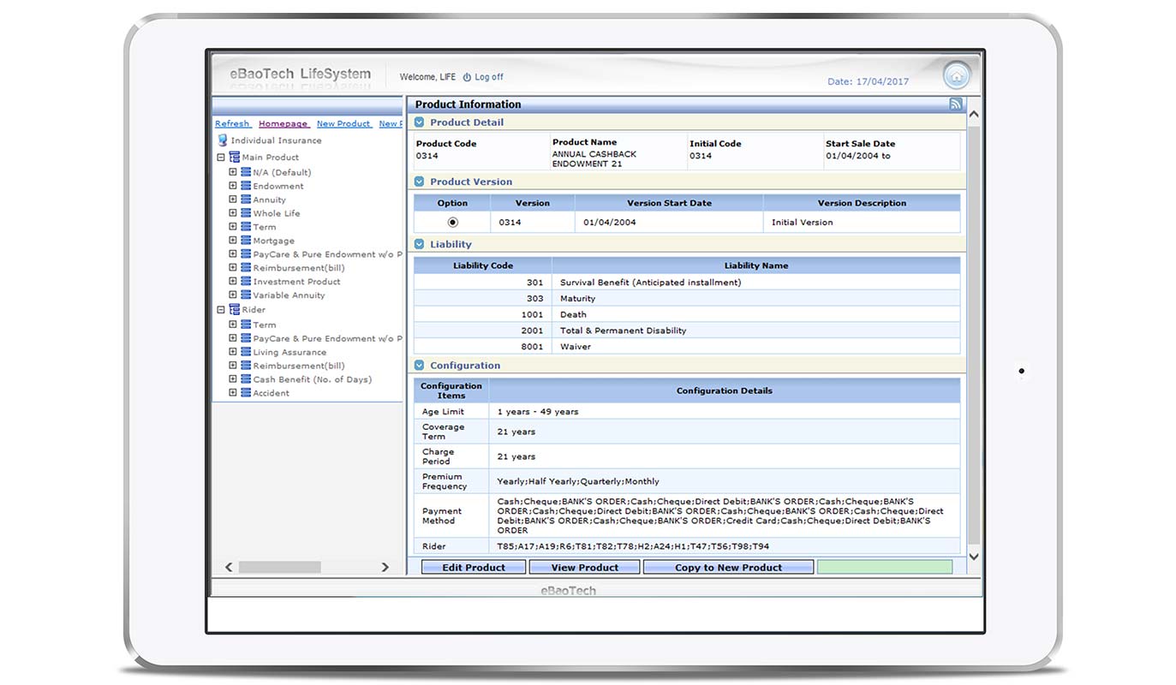
Task: Click the Main Product tree icon
Action: click(x=234, y=158)
